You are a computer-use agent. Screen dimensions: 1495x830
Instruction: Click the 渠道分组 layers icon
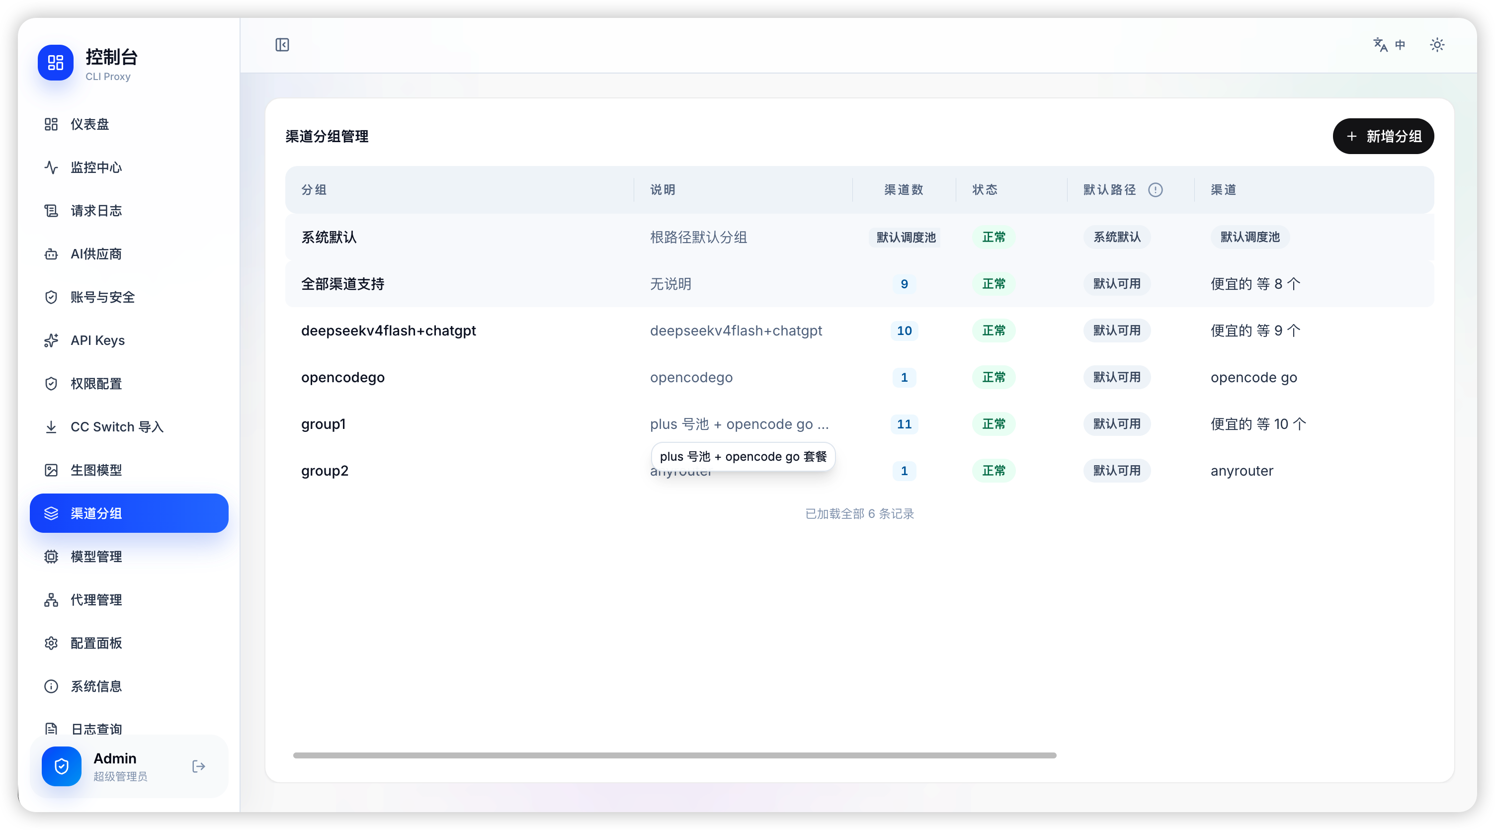click(51, 514)
